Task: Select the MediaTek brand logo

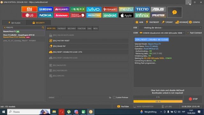Action: pyautogui.click(x=94, y=15)
